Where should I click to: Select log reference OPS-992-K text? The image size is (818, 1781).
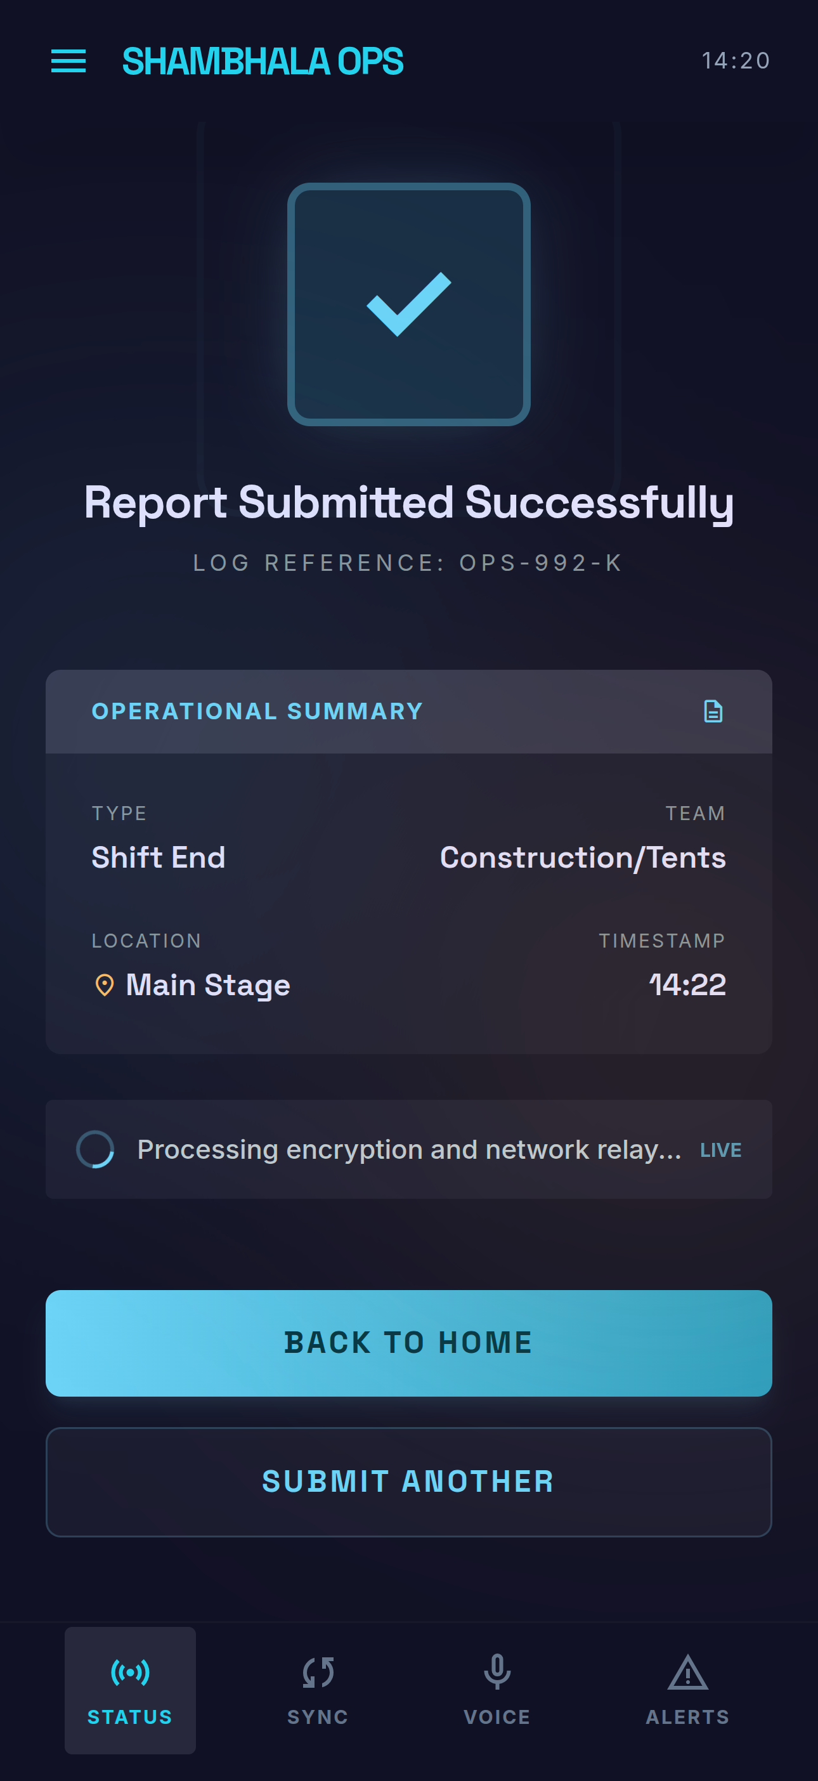coord(408,563)
